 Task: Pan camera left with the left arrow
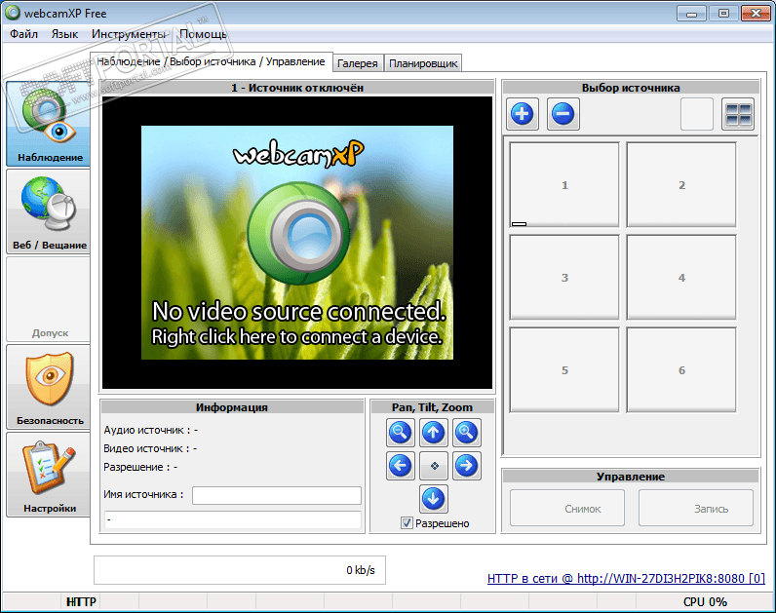pos(400,466)
